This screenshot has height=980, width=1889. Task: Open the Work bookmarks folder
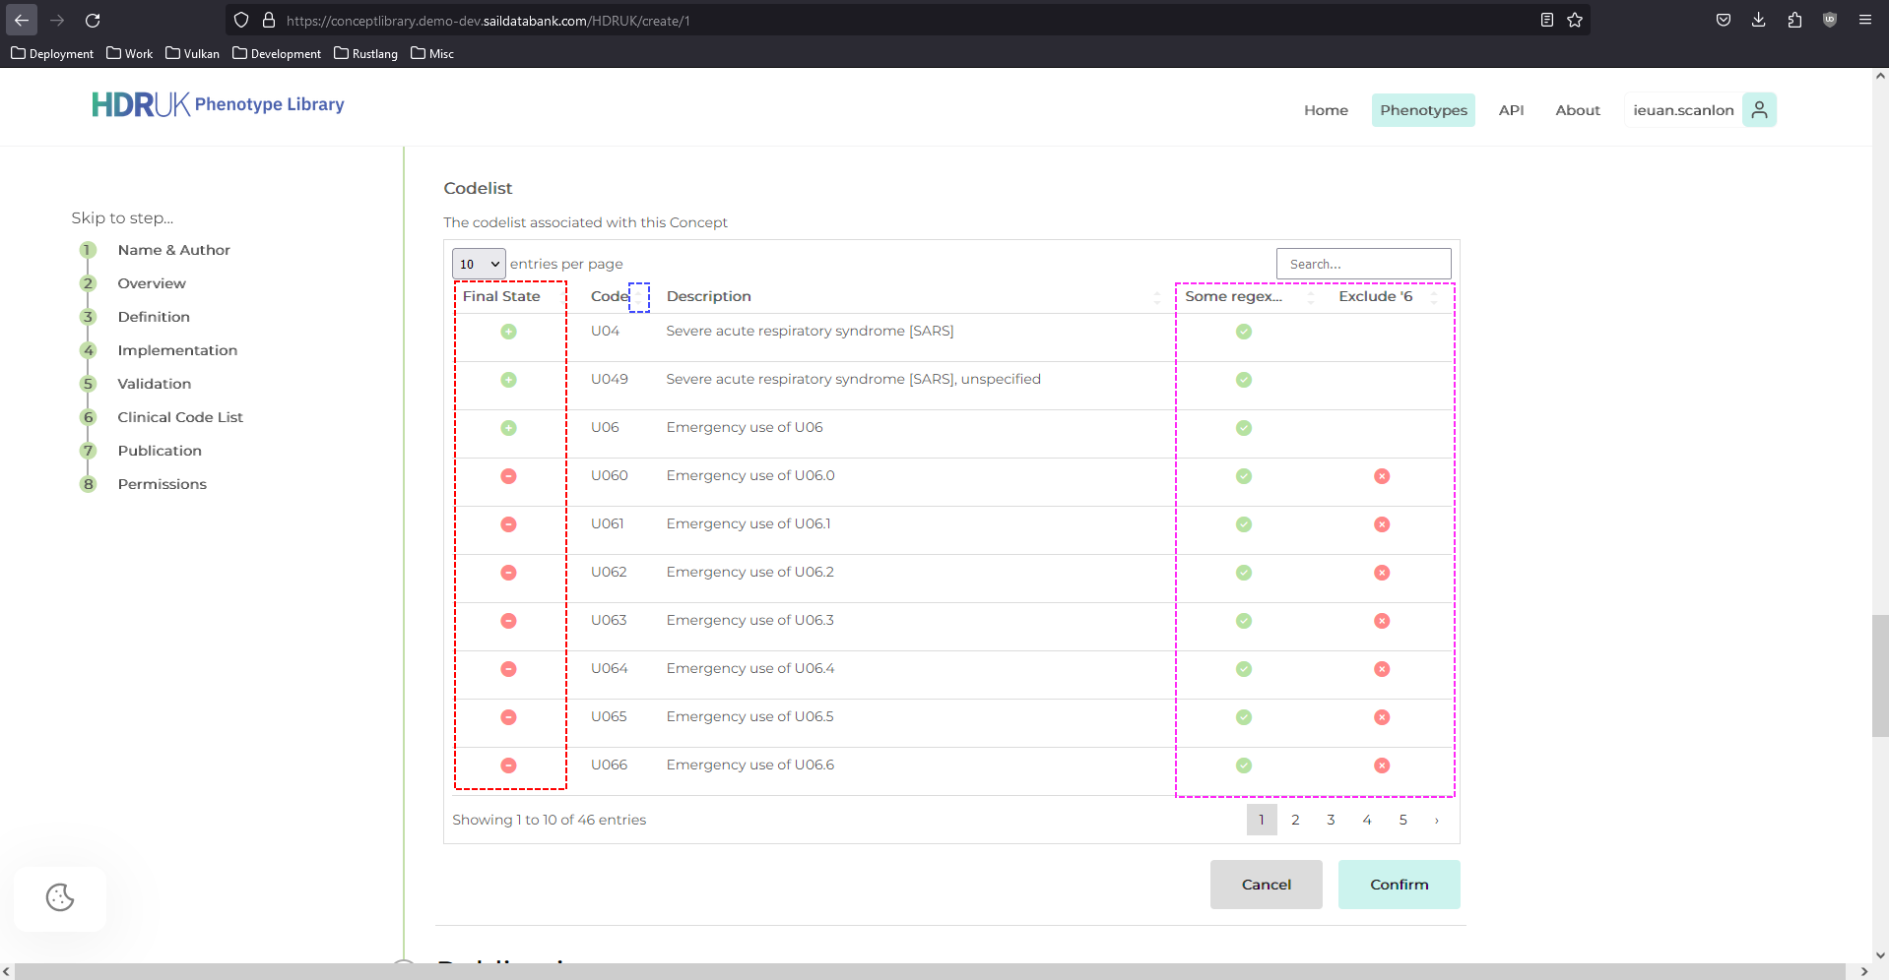tap(129, 53)
